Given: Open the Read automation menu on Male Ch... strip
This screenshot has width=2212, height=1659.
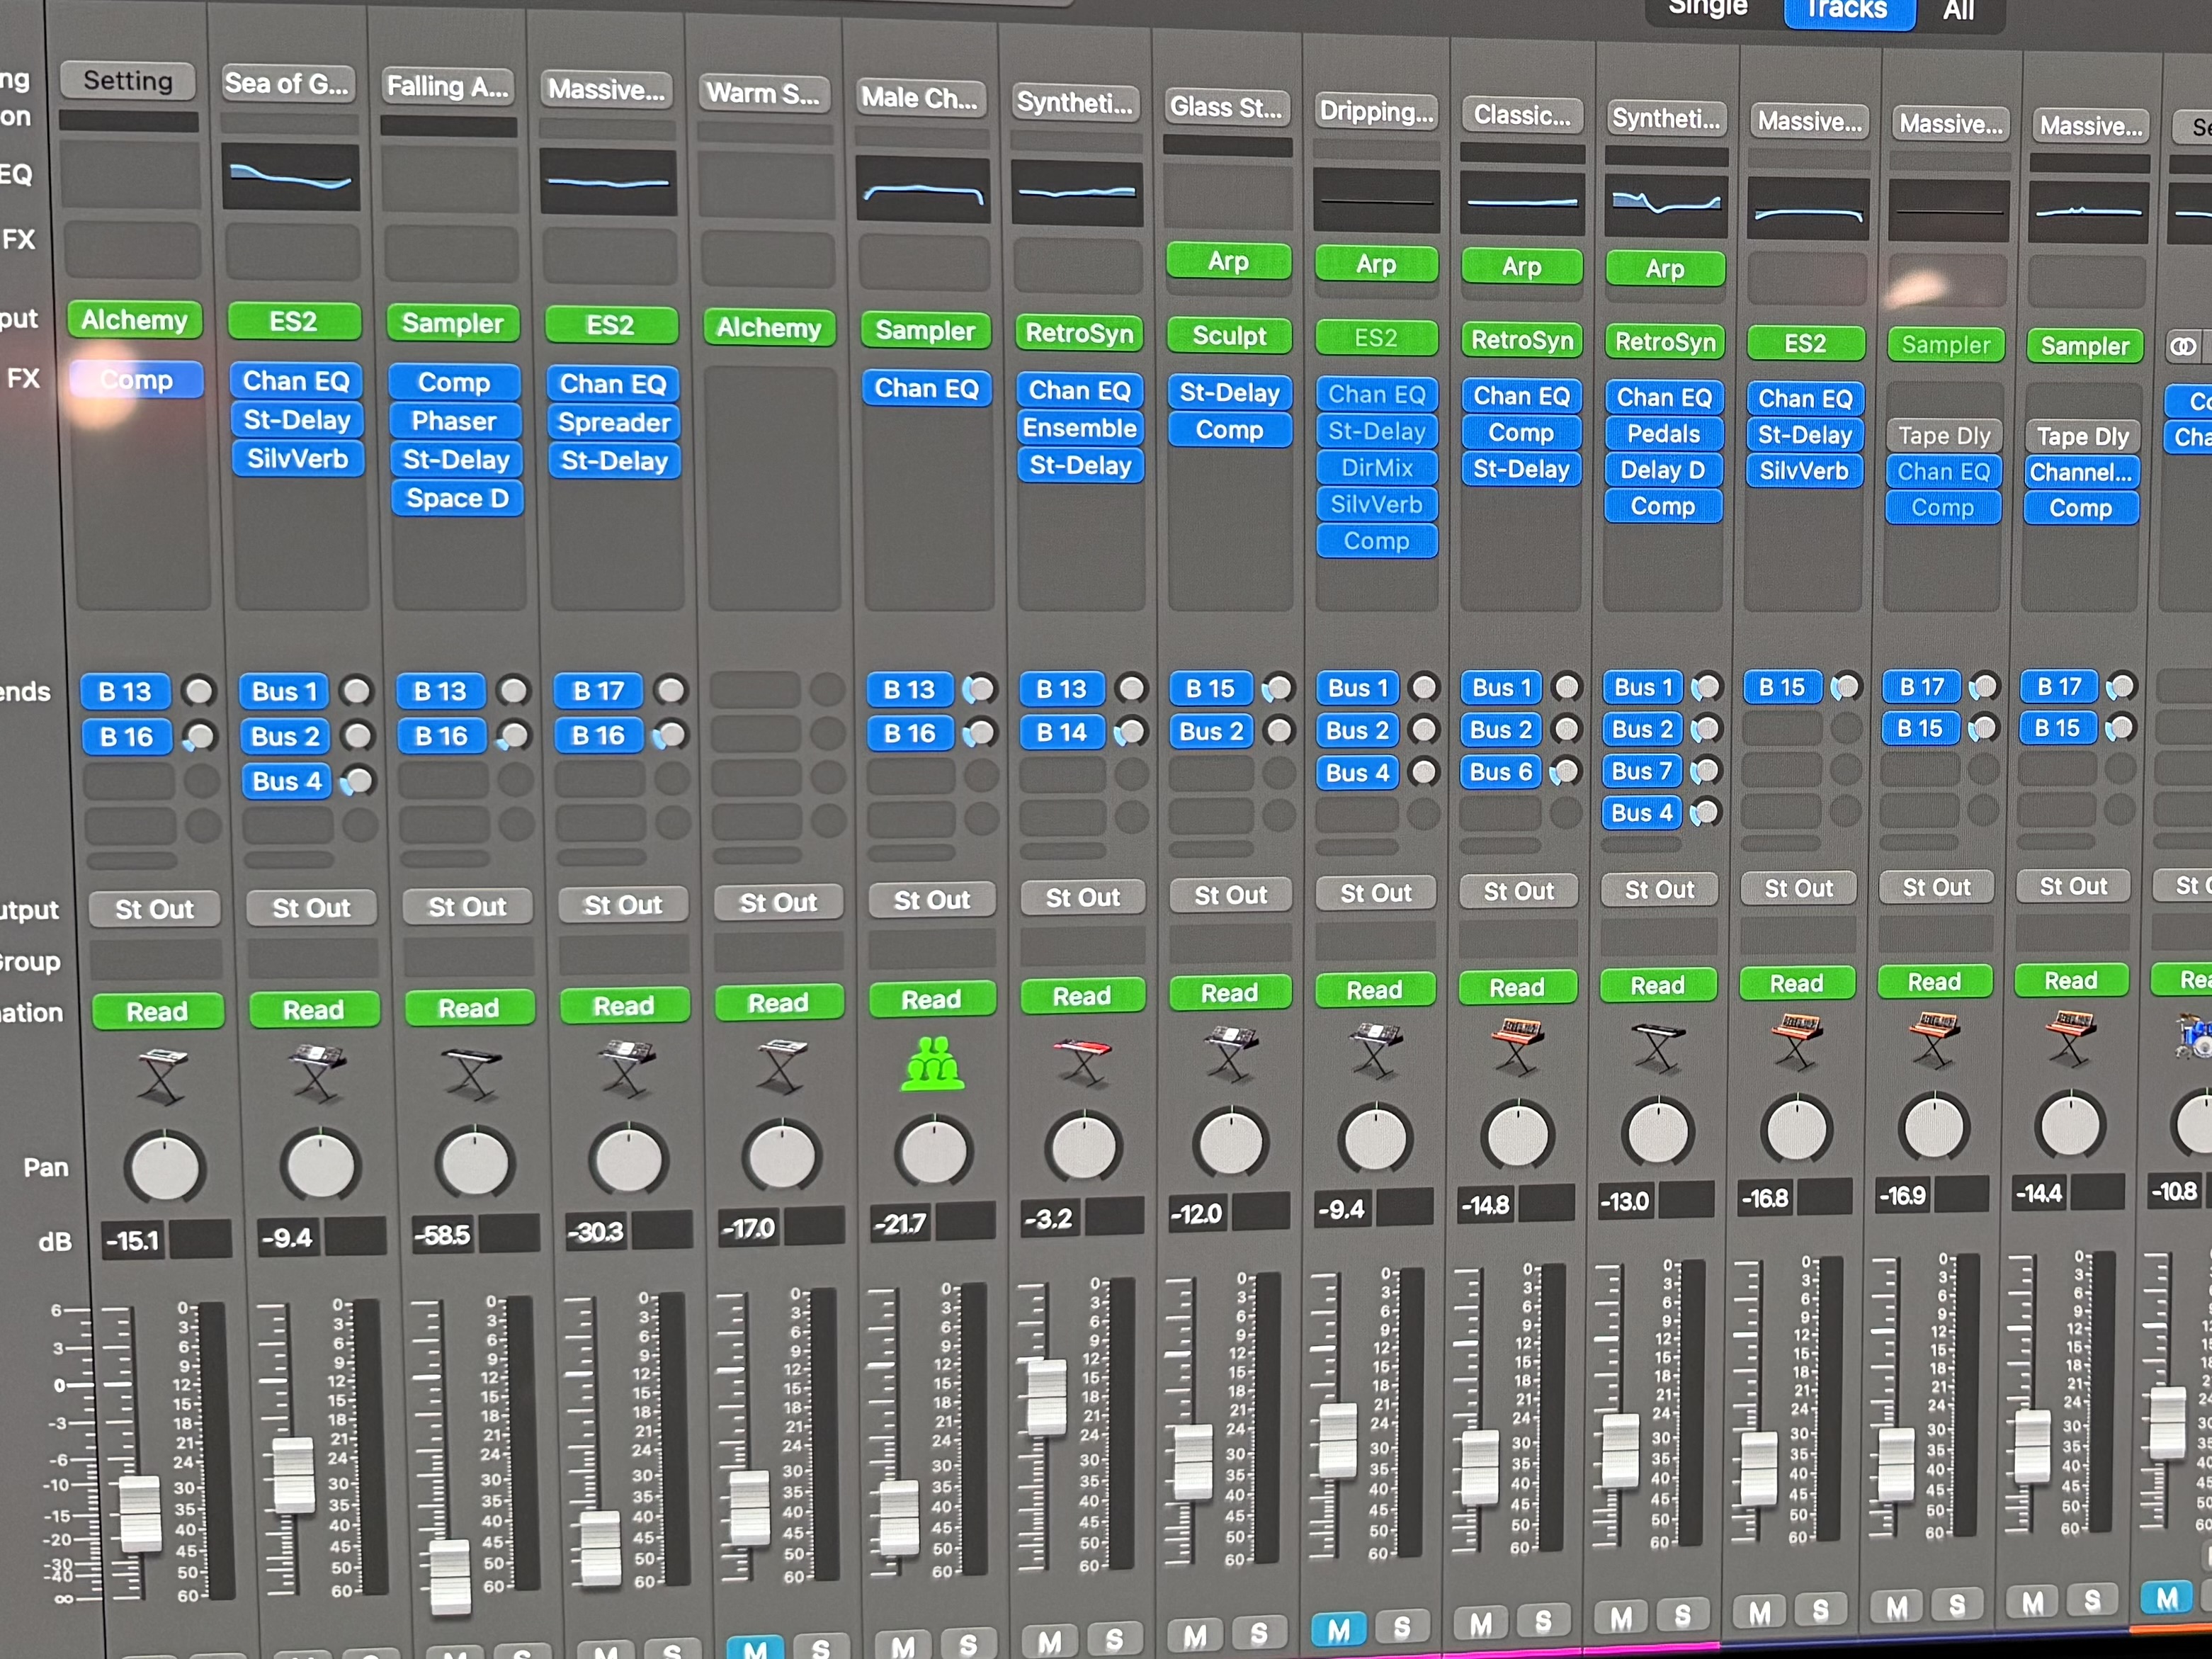Looking at the screenshot, I should point(931,999).
